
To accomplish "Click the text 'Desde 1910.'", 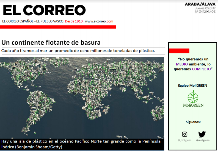I will (74, 21).
